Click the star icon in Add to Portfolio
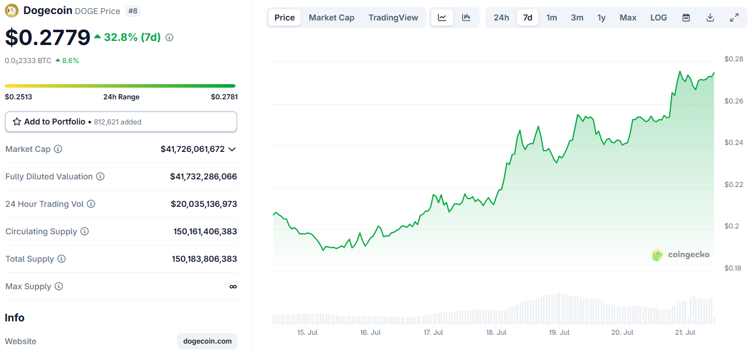This screenshot has width=754, height=350. (17, 122)
